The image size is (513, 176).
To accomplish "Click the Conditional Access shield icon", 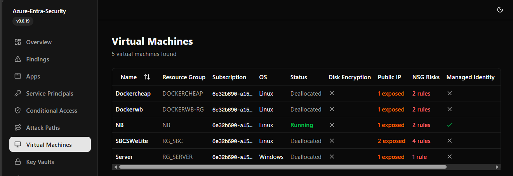I will click(17, 110).
